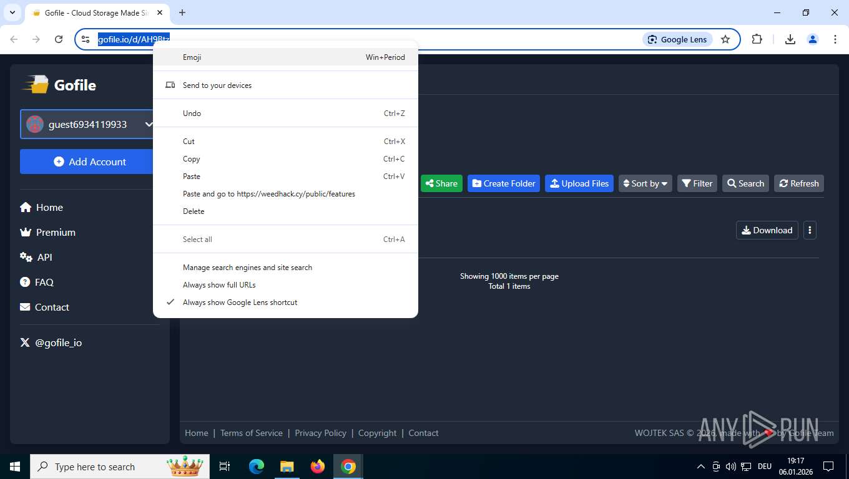
Task: Choose Send to your devices
Action: tap(285, 85)
